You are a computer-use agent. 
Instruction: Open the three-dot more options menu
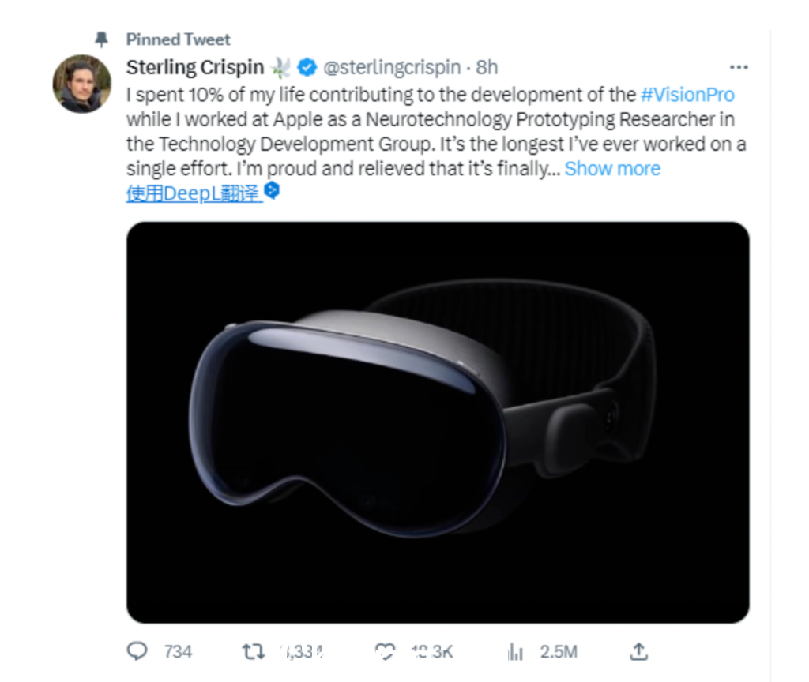click(x=739, y=68)
